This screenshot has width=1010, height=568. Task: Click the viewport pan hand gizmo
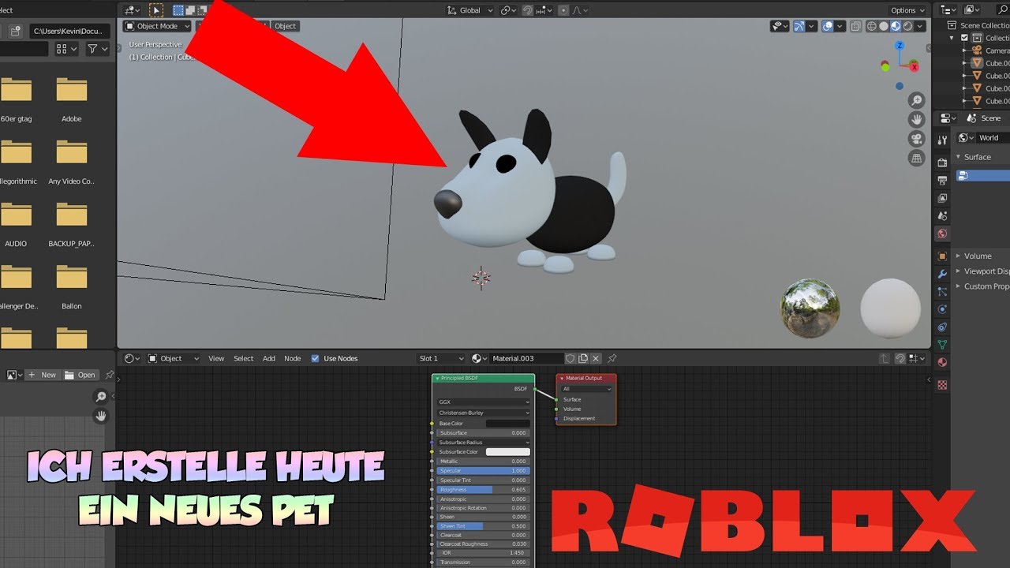pos(916,120)
